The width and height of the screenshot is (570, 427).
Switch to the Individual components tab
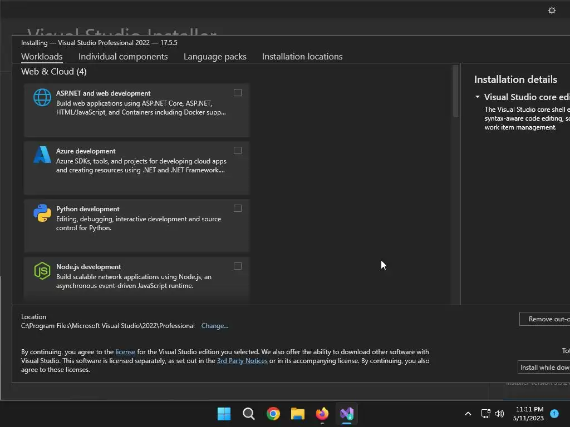[123, 57]
